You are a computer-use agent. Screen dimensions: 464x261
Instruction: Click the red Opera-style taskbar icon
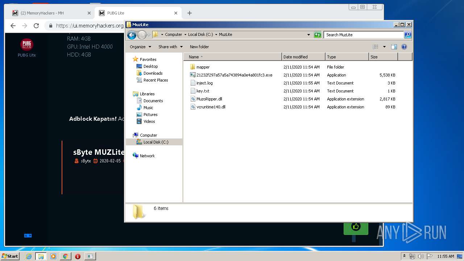point(78,256)
